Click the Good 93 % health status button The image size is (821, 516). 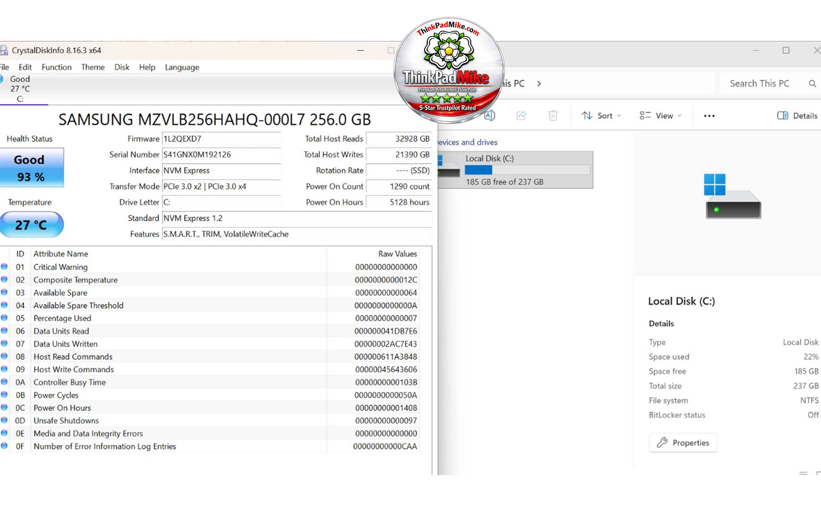[32, 168]
